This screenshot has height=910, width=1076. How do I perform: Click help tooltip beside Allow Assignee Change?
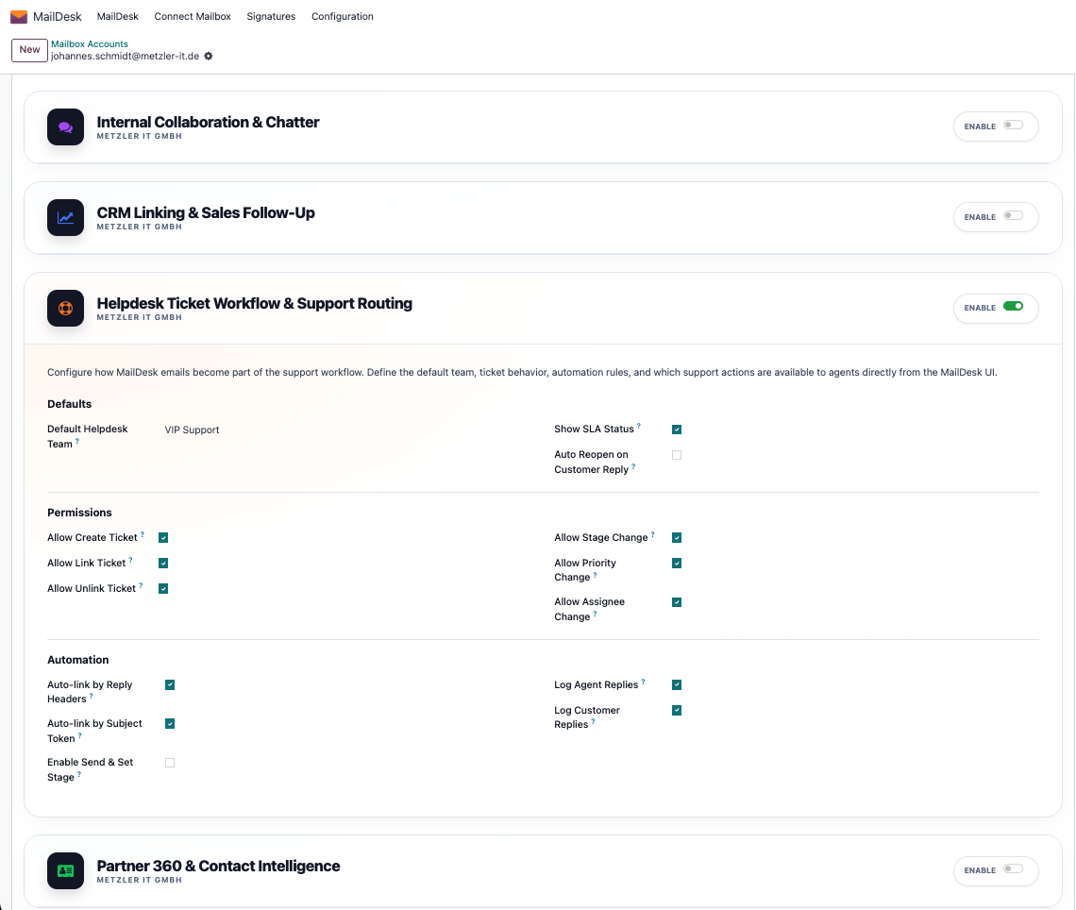pos(595,615)
